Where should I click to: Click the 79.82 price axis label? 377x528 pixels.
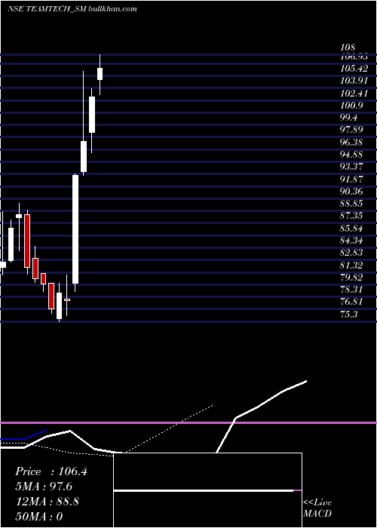351,278
